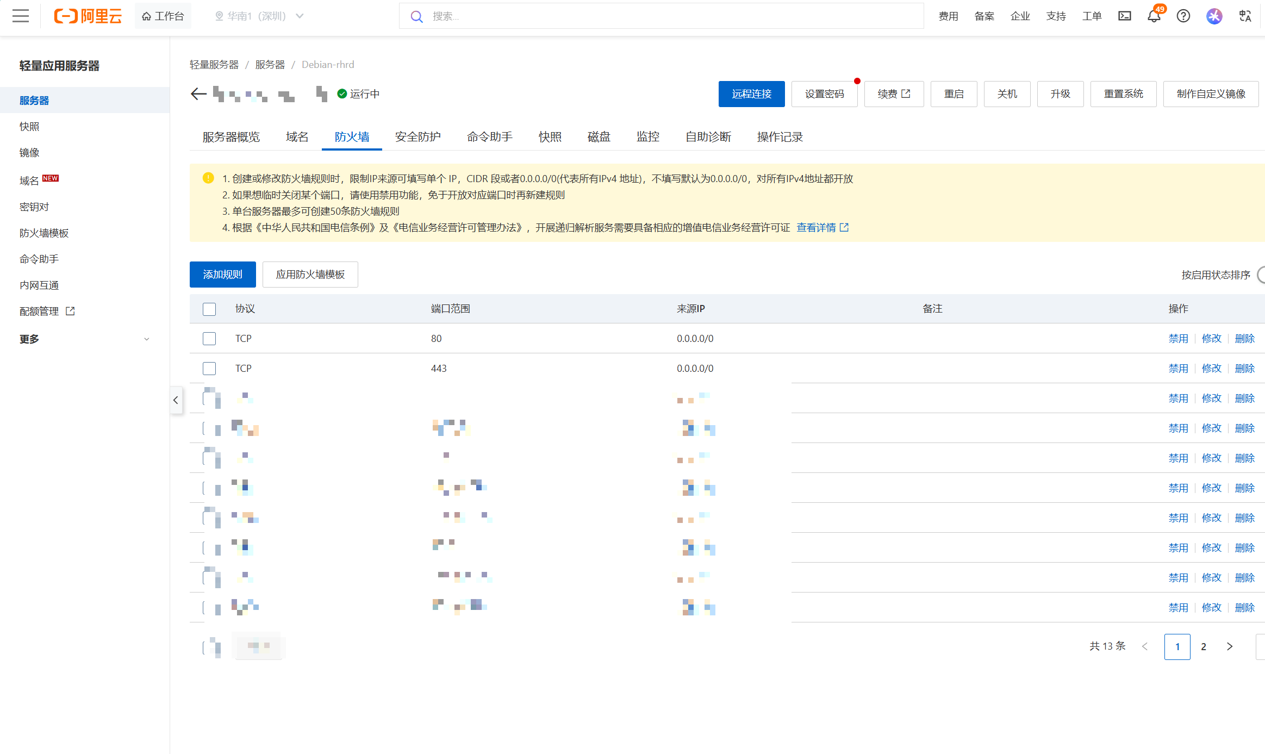Screen dimensions: 1265x754
Task: Click the Alibaba Cloud logo
Action: click(88, 16)
